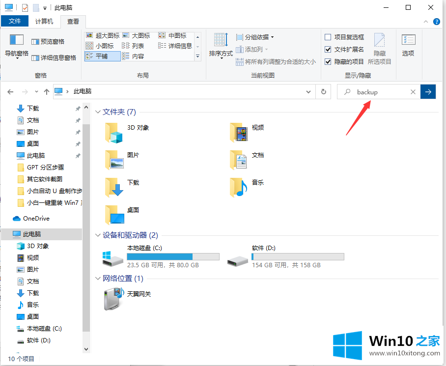Click 将所有列调整为合适的大小
The image size is (446, 366).
tap(276, 62)
